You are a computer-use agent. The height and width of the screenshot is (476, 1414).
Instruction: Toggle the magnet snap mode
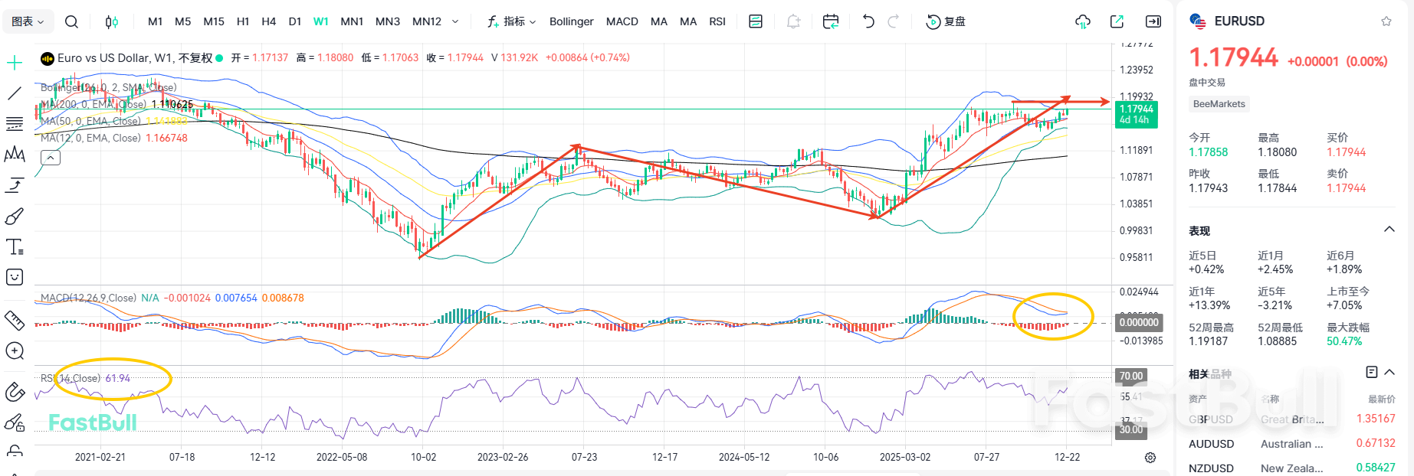tap(15, 392)
